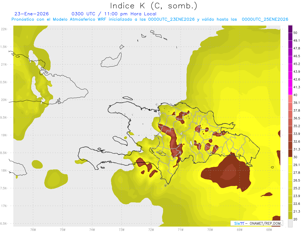The image size is (302, 233).
Task: Click the "45.2" colorbar value
Action: (x=297, y=64)
